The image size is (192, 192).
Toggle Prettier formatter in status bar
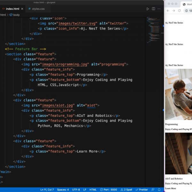click(141, 190)
